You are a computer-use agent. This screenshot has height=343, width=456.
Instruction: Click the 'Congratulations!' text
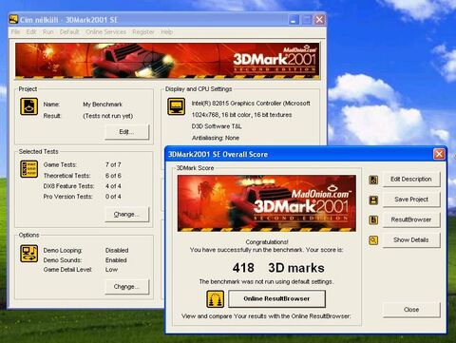[267, 242]
